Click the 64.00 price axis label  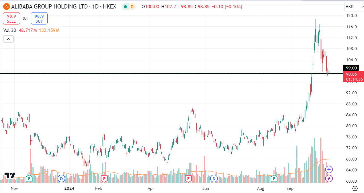pos(352,170)
